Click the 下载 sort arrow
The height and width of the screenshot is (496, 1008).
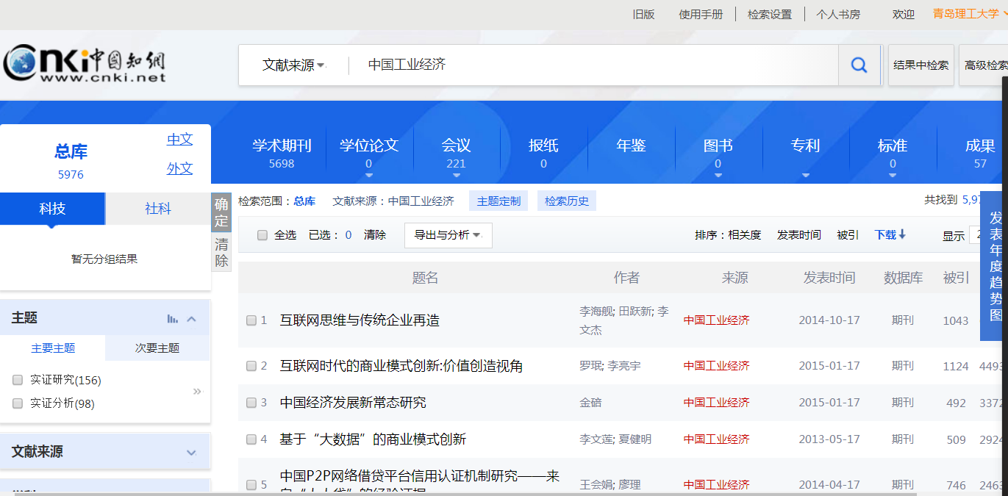(x=901, y=234)
